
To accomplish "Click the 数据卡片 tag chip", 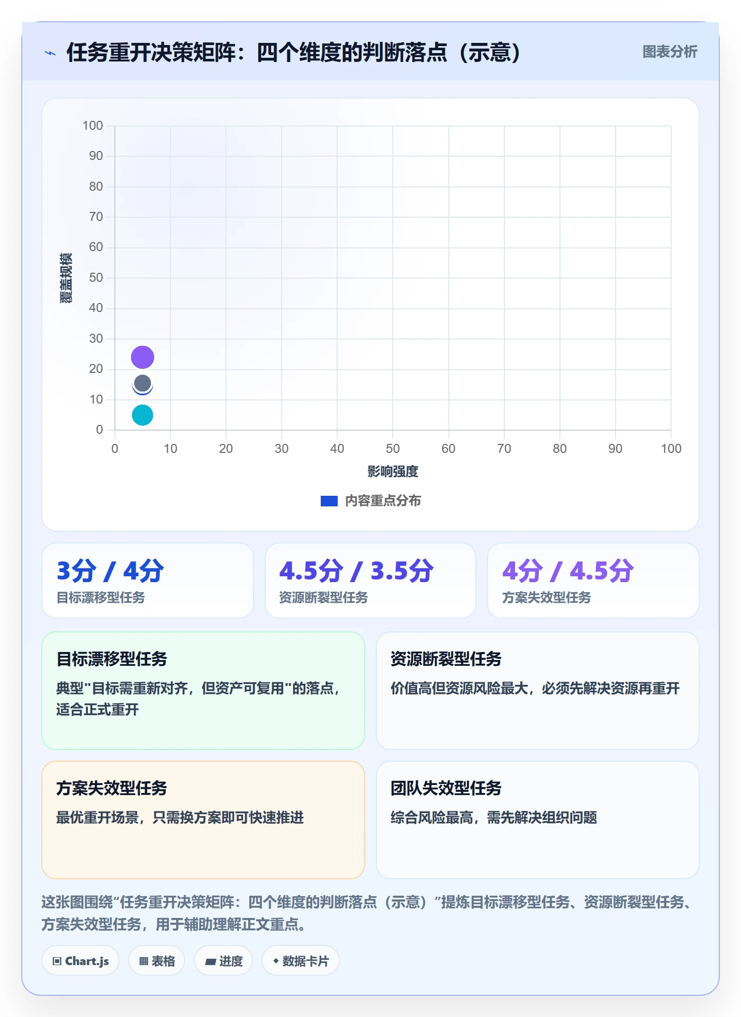I will click(301, 960).
